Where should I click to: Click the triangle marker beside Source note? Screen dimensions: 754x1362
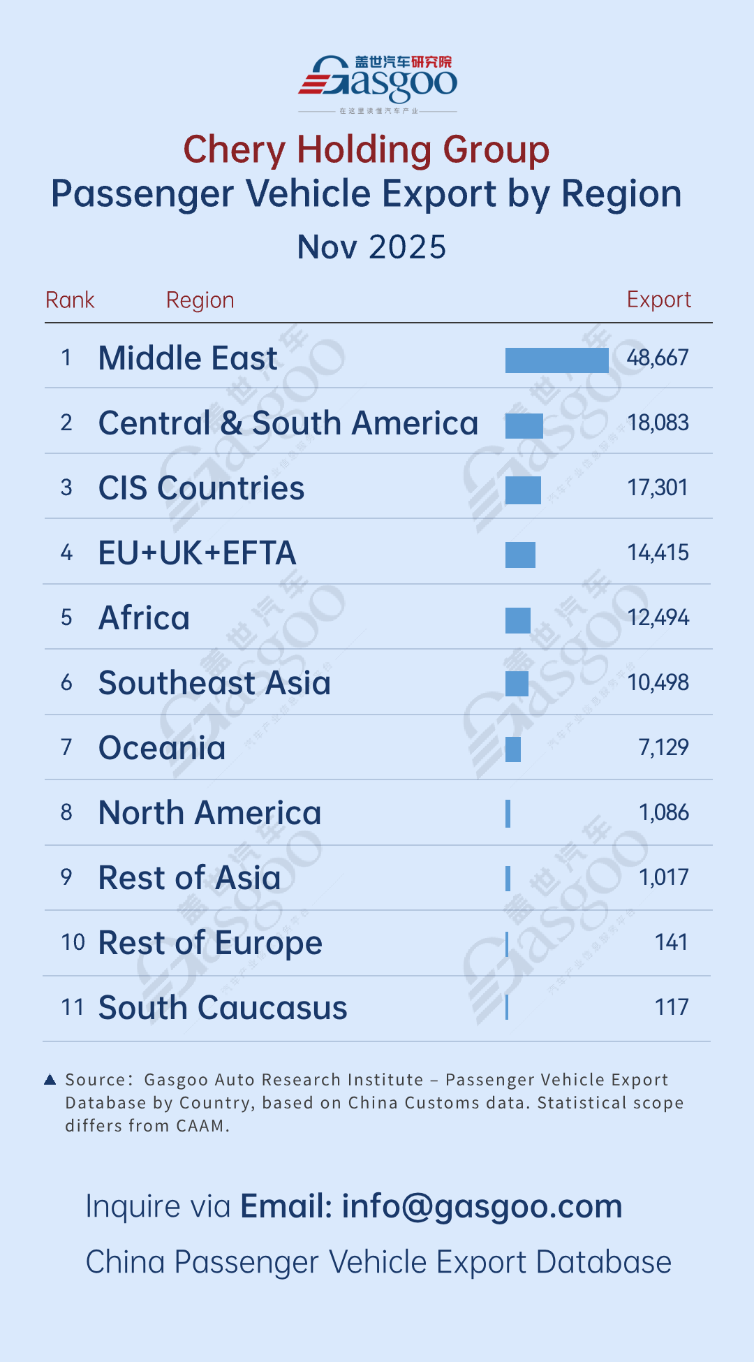(x=50, y=1080)
